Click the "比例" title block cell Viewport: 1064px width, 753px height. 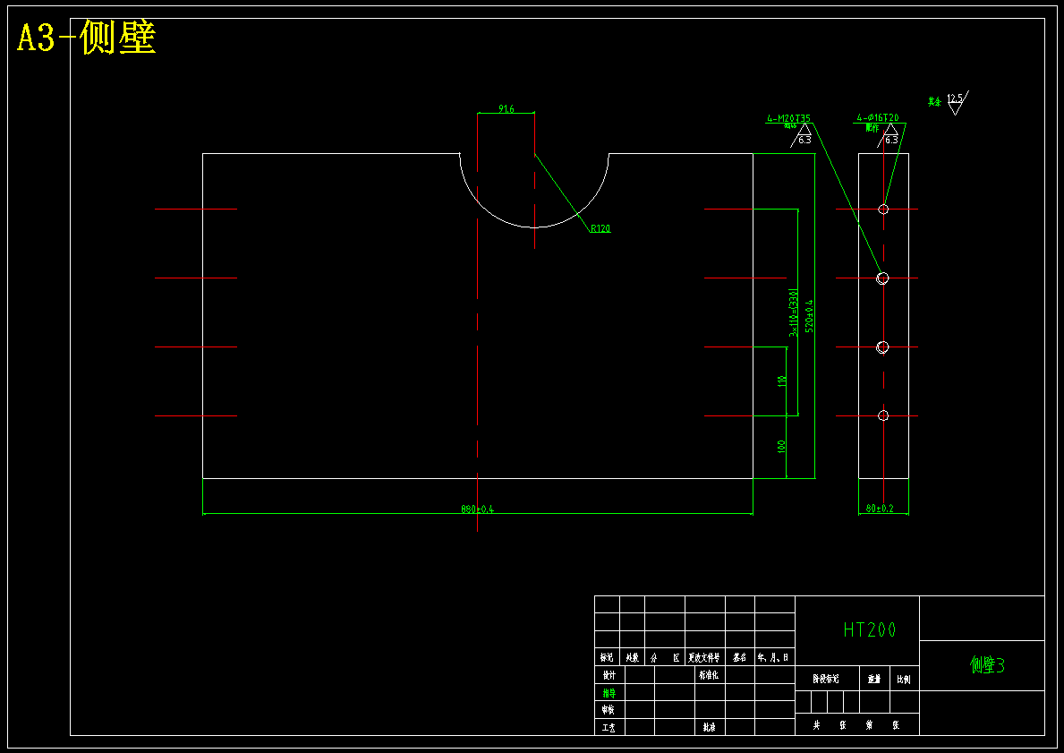904,679
